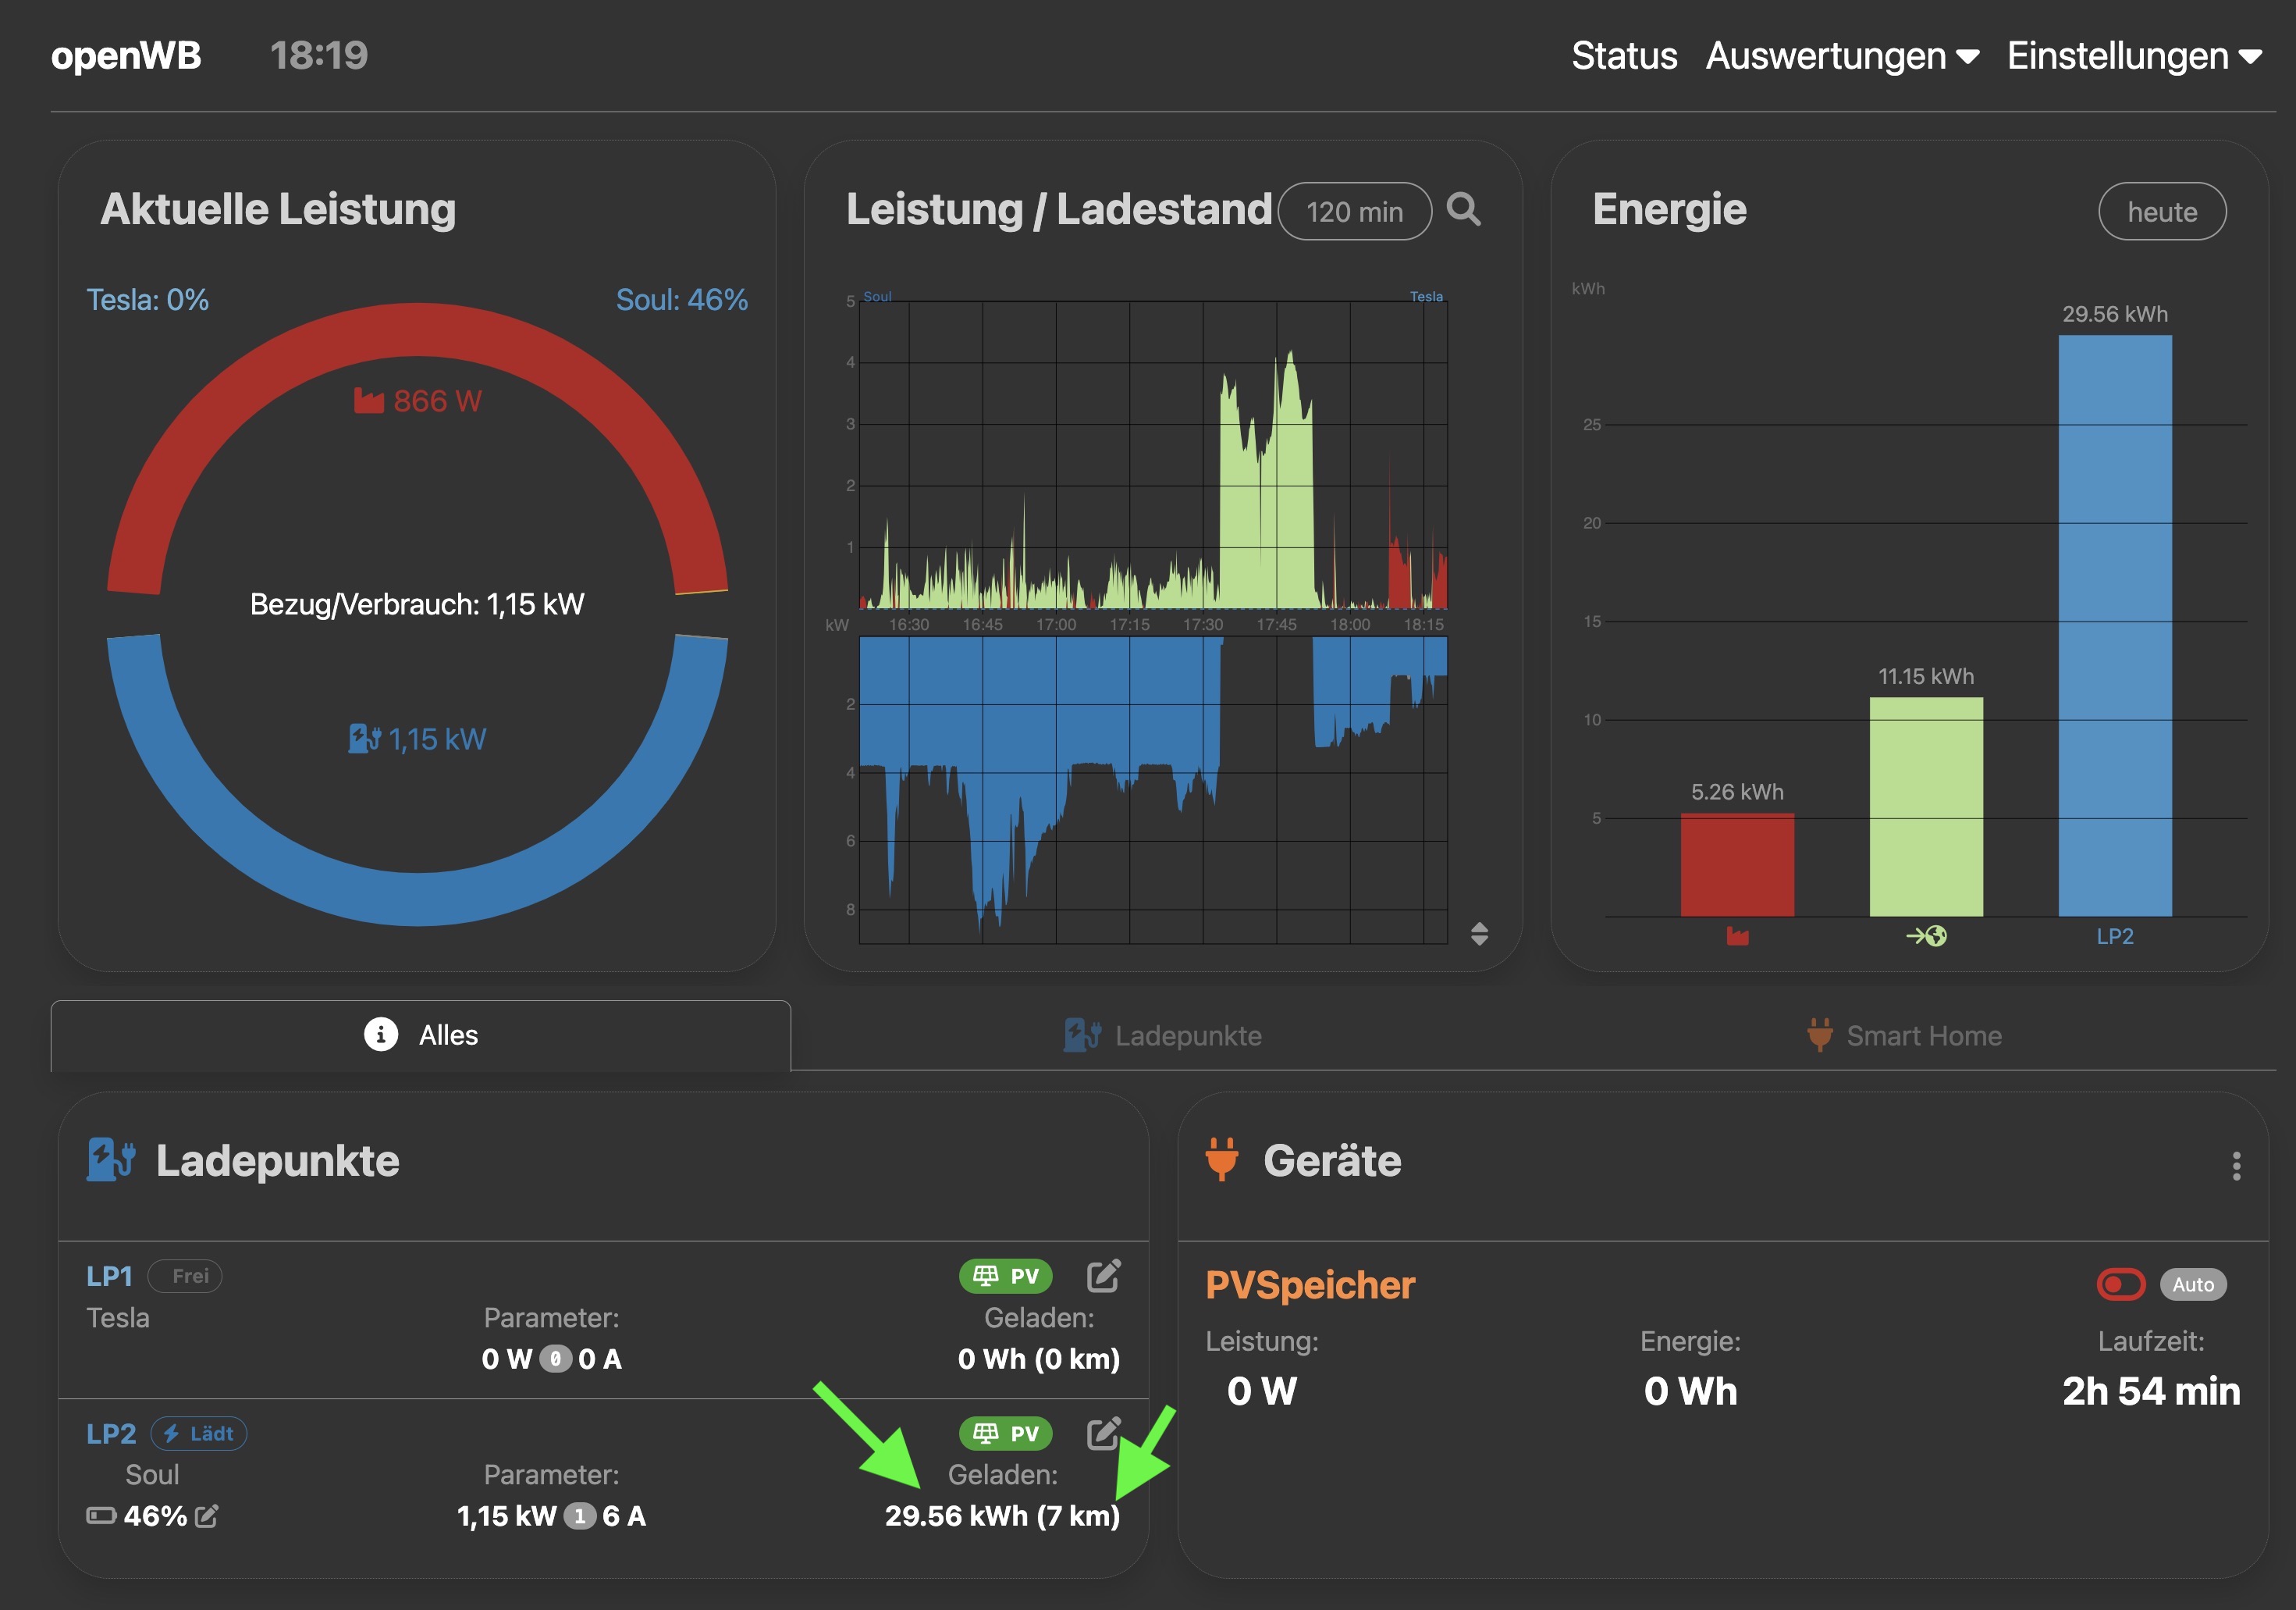Click the 120 min time range button
The width and height of the screenshot is (2296, 1610).
pyautogui.click(x=1354, y=212)
